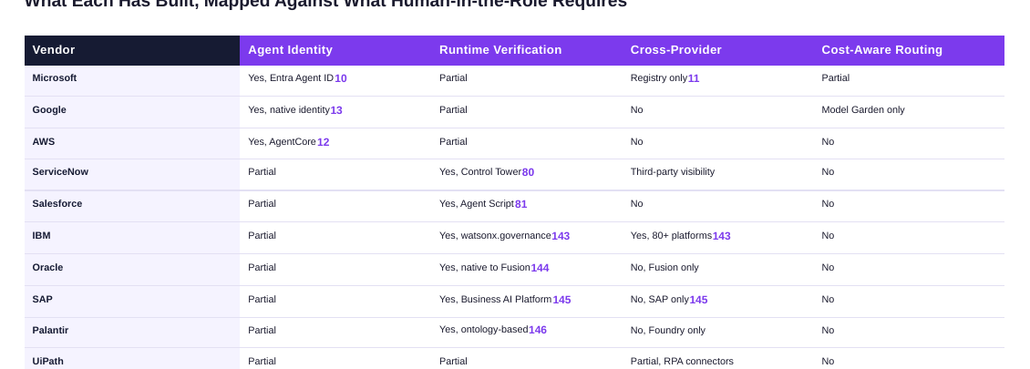
Task: Click the Runtime Verification column header
Action: coord(526,50)
